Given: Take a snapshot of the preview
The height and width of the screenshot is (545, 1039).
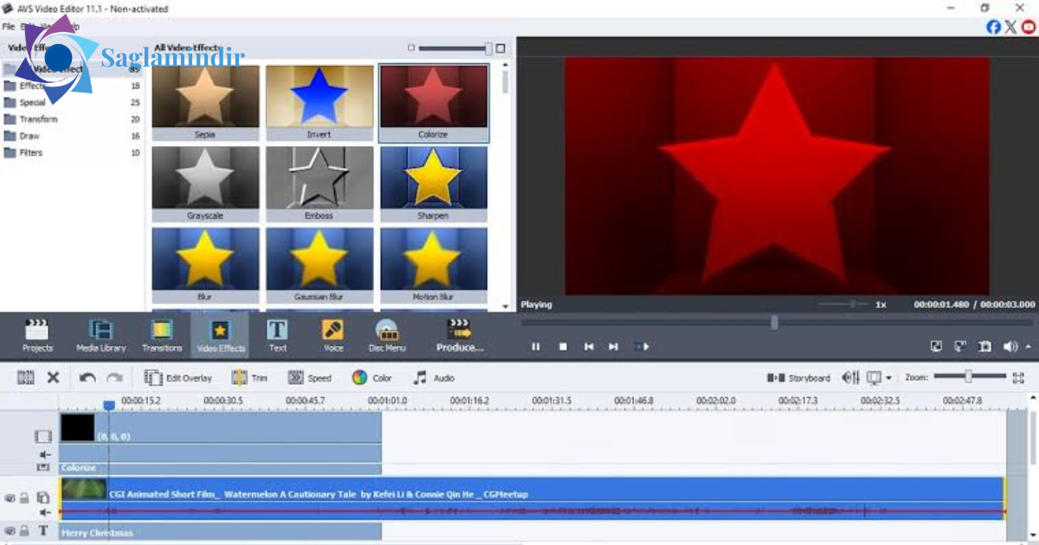Looking at the screenshot, I should [984, 346].
